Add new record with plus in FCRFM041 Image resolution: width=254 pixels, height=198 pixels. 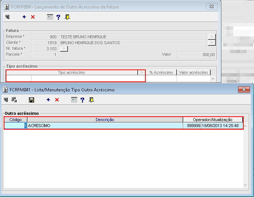click(x=48, y=100)
